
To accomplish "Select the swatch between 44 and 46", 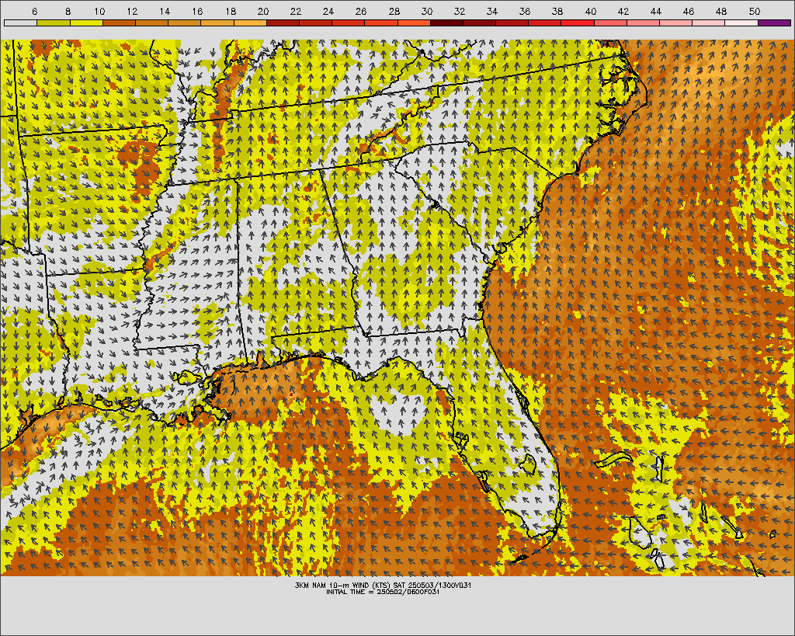I will [676, 23].
